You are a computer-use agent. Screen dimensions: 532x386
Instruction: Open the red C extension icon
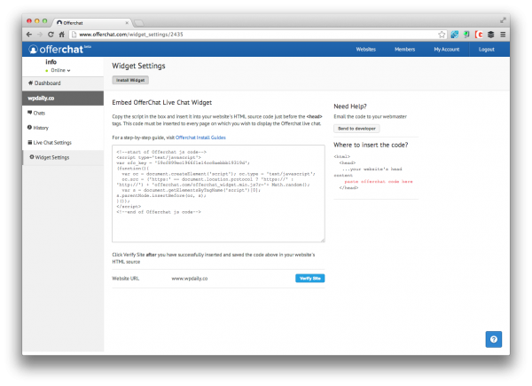pos(479,35)
